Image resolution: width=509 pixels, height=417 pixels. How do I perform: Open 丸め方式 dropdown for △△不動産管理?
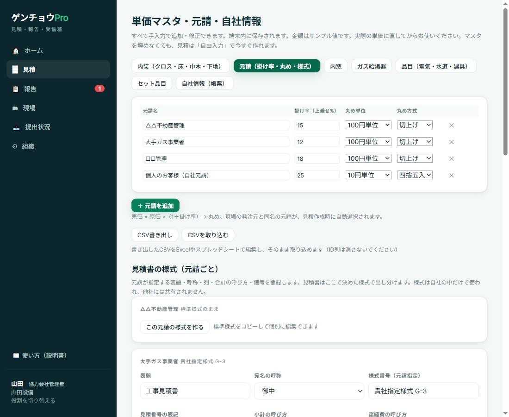[x=415, y=125]
